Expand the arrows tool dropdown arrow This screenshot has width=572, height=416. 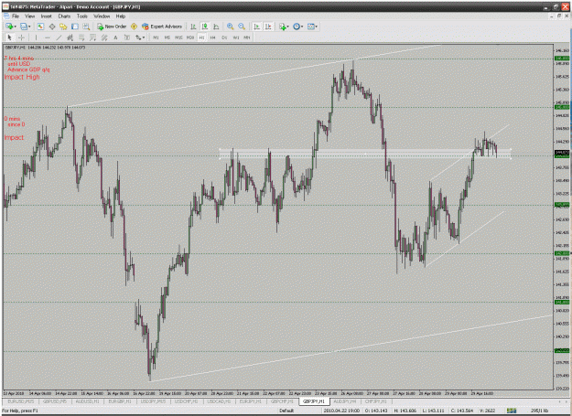(x=144, y=37)
